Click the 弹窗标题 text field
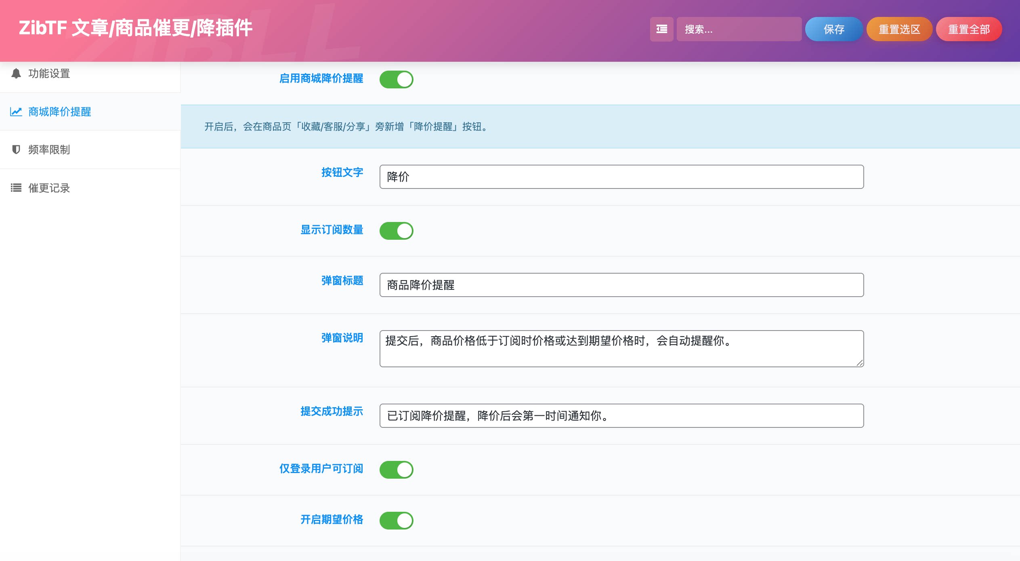The width and height of the screenshot is (1020, 561). 621,285
